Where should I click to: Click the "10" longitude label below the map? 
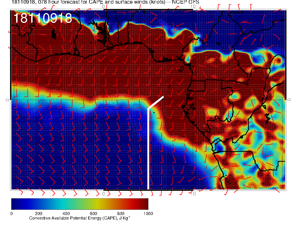193,193
